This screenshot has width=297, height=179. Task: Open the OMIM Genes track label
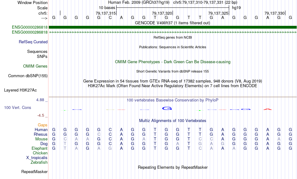tap(35, 66)
